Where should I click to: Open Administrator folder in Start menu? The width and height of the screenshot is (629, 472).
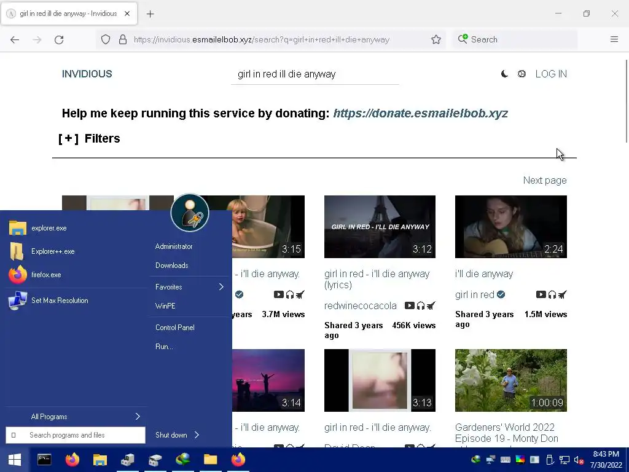coord(174,246)
